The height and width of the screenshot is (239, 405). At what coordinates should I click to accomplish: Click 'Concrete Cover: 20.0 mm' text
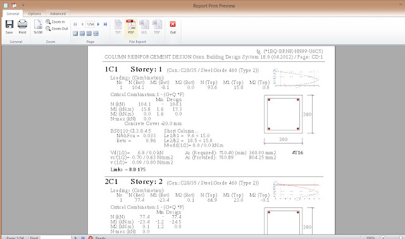[153, 124]
